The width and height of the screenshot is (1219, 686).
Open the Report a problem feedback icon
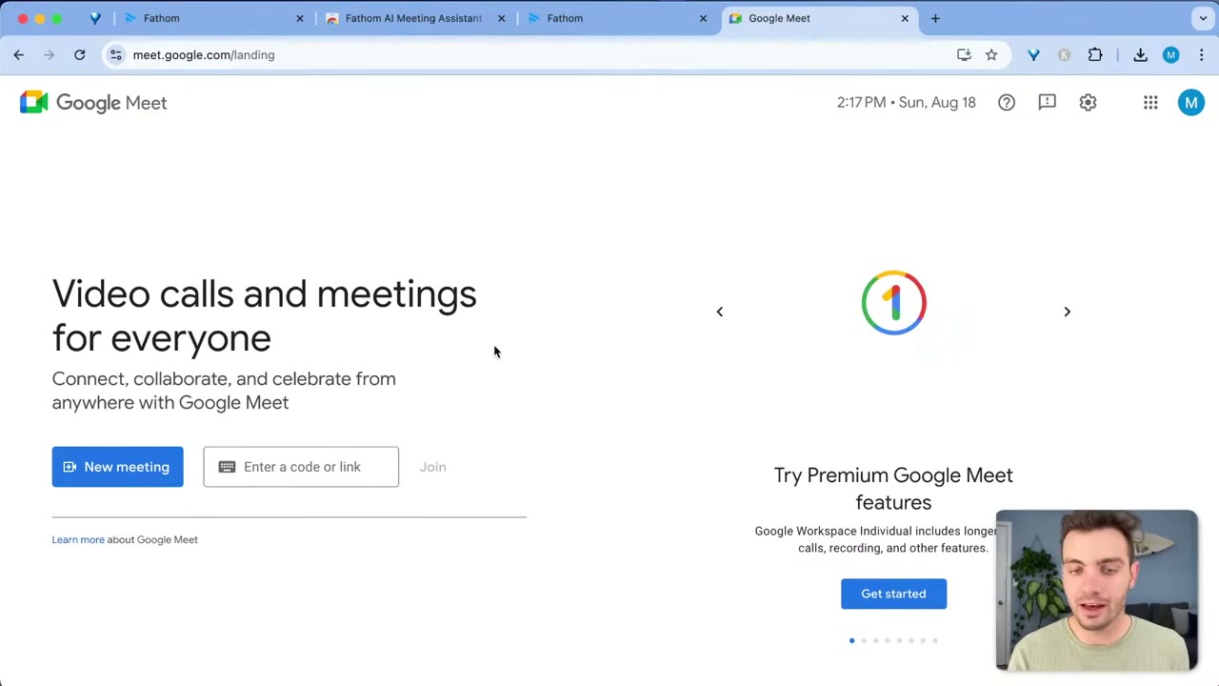point(1048,103)
